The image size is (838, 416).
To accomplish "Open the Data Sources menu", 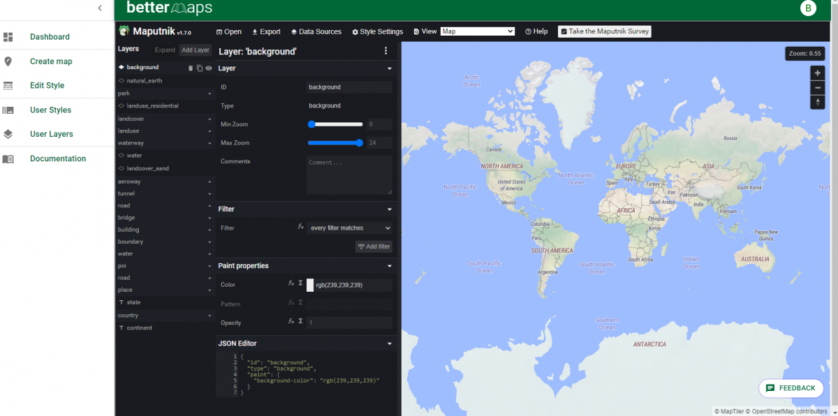I will (316, 31).
